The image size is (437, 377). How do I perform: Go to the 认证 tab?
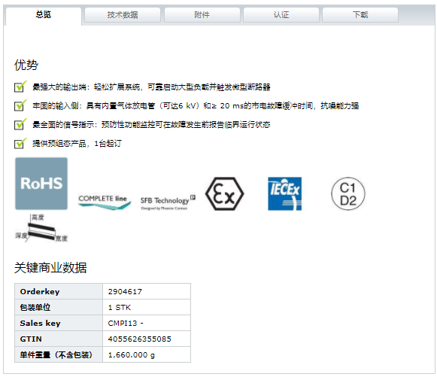tap(281, 15)
